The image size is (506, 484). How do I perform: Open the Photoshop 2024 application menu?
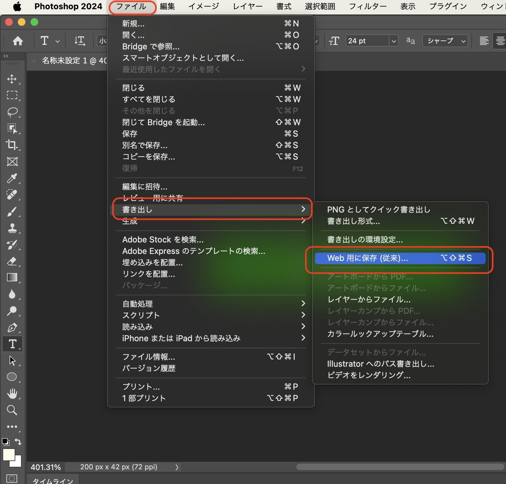pos(68,6)
